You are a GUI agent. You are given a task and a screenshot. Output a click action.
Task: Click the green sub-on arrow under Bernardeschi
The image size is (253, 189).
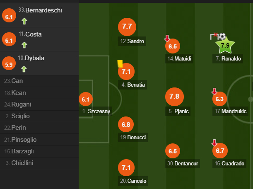point(24,21)
